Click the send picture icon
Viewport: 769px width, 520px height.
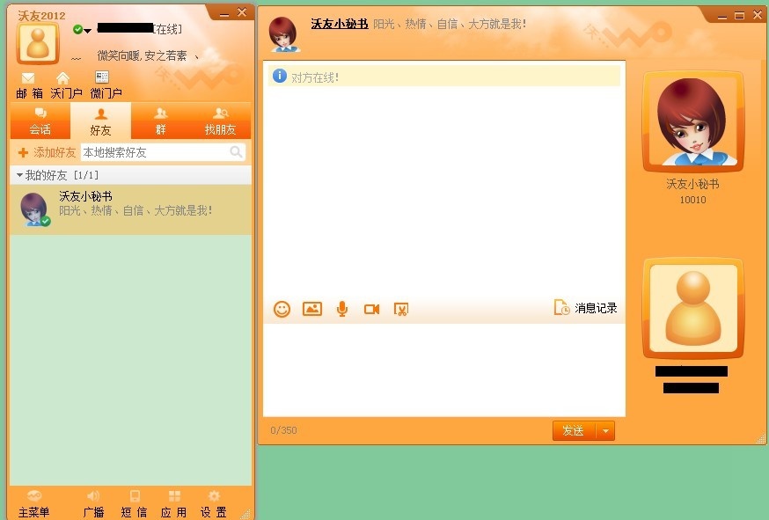[312, 309]
